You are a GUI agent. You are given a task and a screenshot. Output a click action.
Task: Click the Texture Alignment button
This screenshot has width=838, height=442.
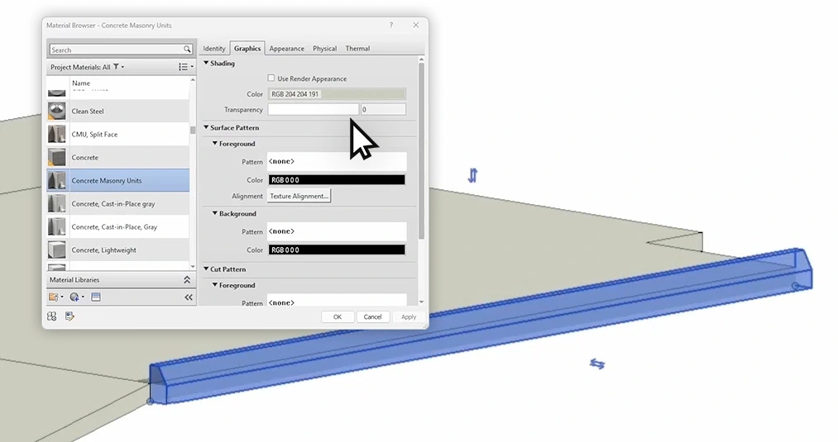(x=299, y=196)
